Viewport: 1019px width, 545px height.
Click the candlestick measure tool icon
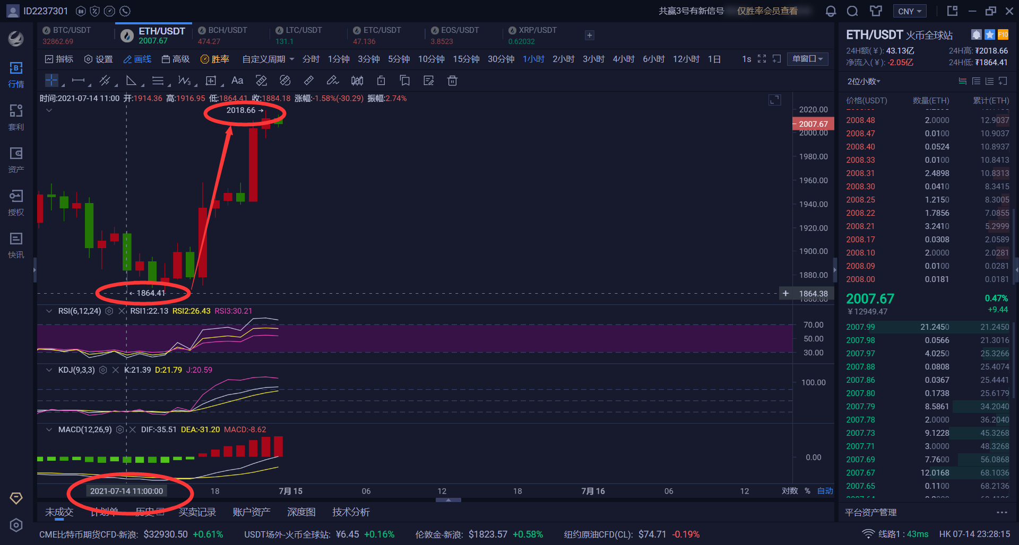point(357,81)
